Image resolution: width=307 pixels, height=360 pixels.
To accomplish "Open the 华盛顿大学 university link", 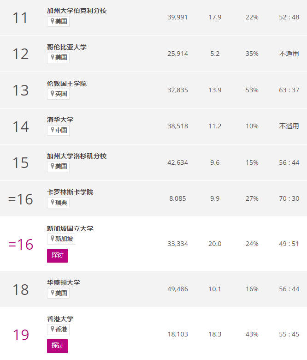I will click(x=63, y=282).
